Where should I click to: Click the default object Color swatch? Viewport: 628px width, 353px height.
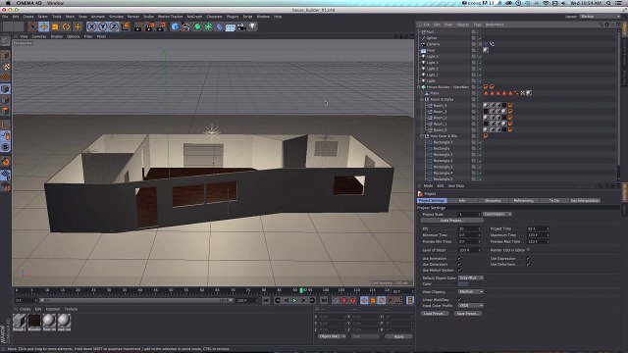tap(463, 284)
